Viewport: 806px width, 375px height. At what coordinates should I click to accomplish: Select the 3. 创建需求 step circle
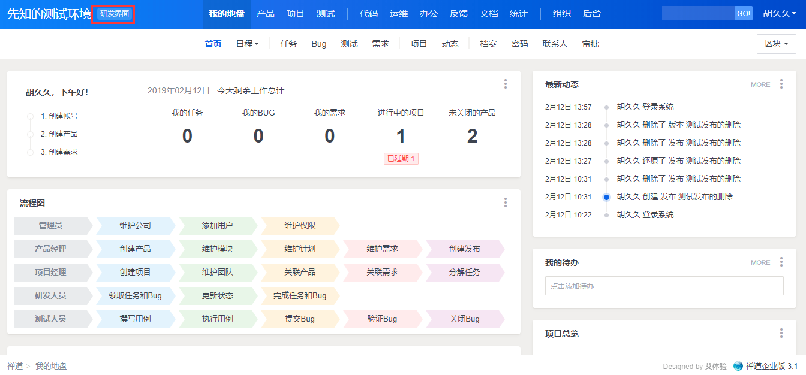(x=30, y=152)
